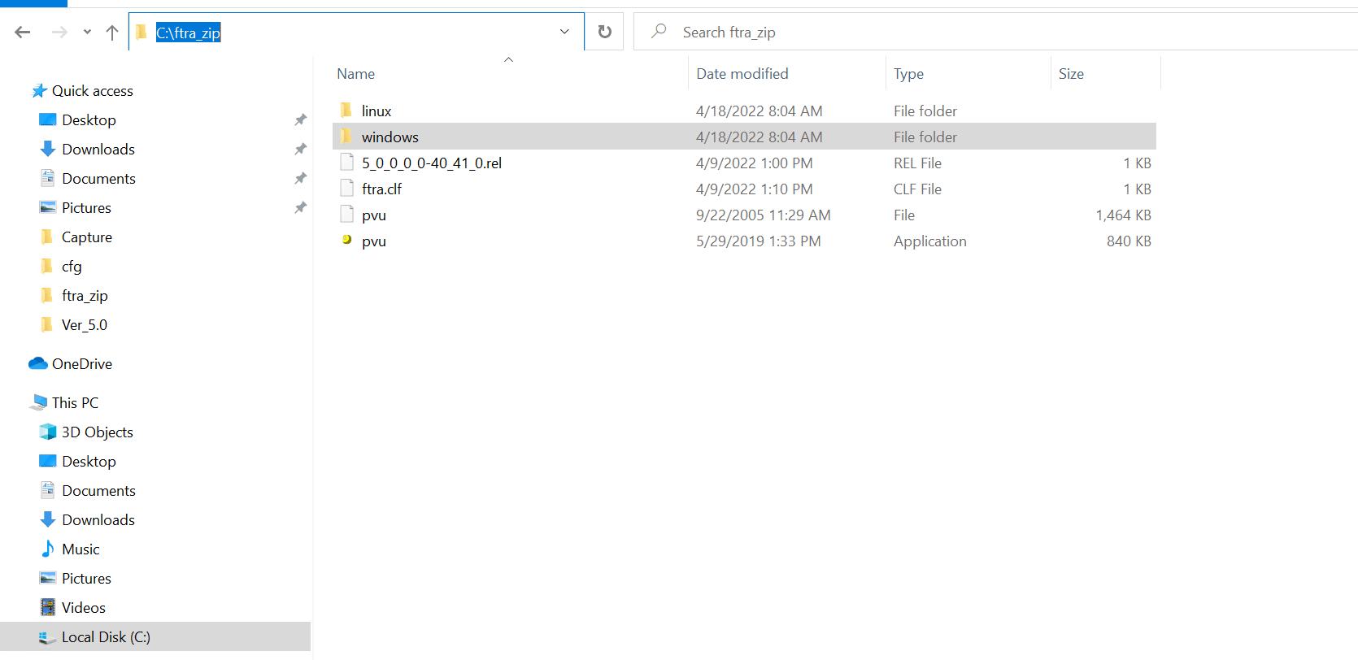Sort by the Size column header
The width and height of the screenshot is (1358, 660).
pos(1071,74)
